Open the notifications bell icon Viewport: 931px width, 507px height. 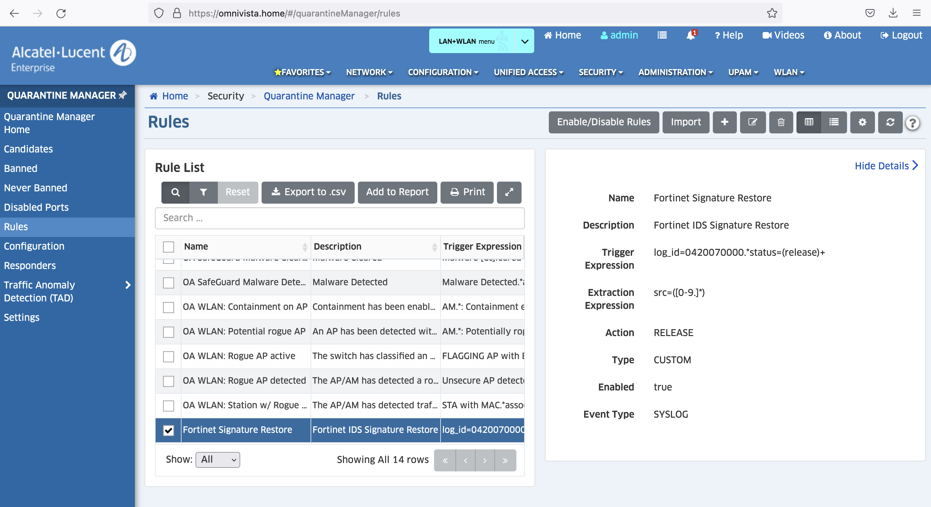click(x=690, y=35)
